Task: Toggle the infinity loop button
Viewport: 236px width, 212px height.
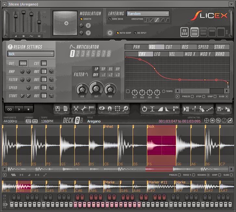Action: (x=9, y=109)
